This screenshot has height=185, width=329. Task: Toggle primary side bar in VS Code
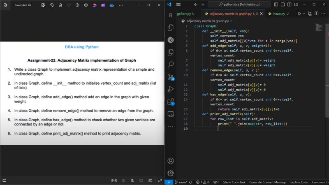(x=276, y=5)
